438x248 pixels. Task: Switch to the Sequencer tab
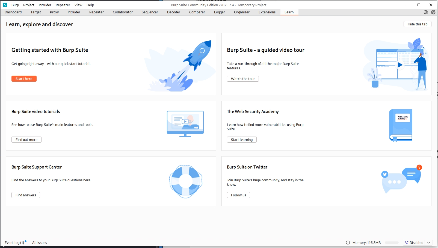pyautogui.click(x=150, y=12)
